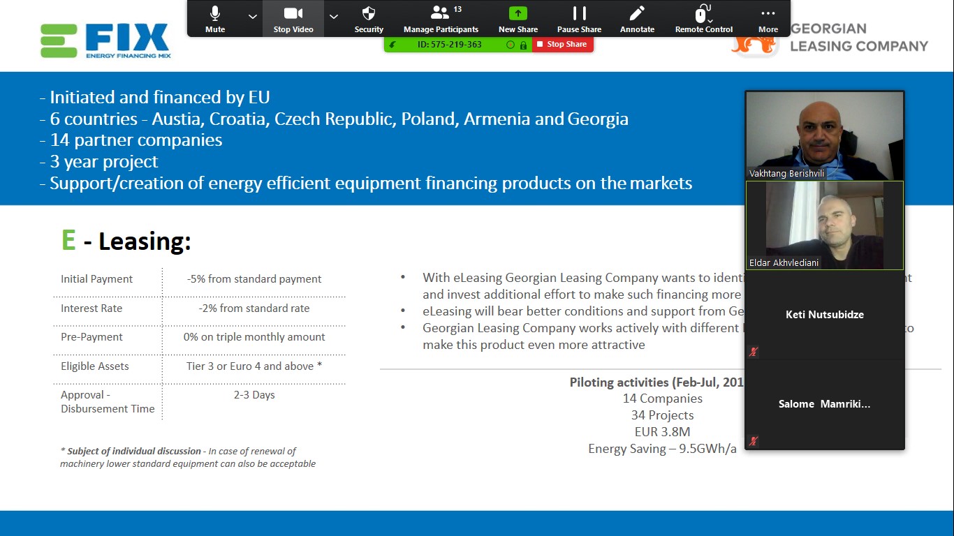Click the EFIX Energy Financing Mix logo
954x536 pixels.
point(105,41)
